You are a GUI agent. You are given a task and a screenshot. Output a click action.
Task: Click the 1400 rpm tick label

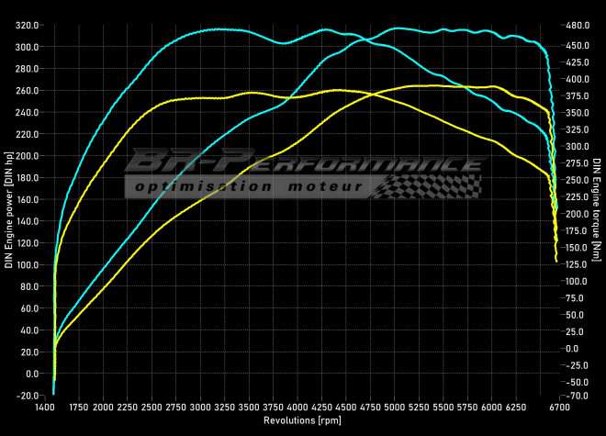point(45,407)
